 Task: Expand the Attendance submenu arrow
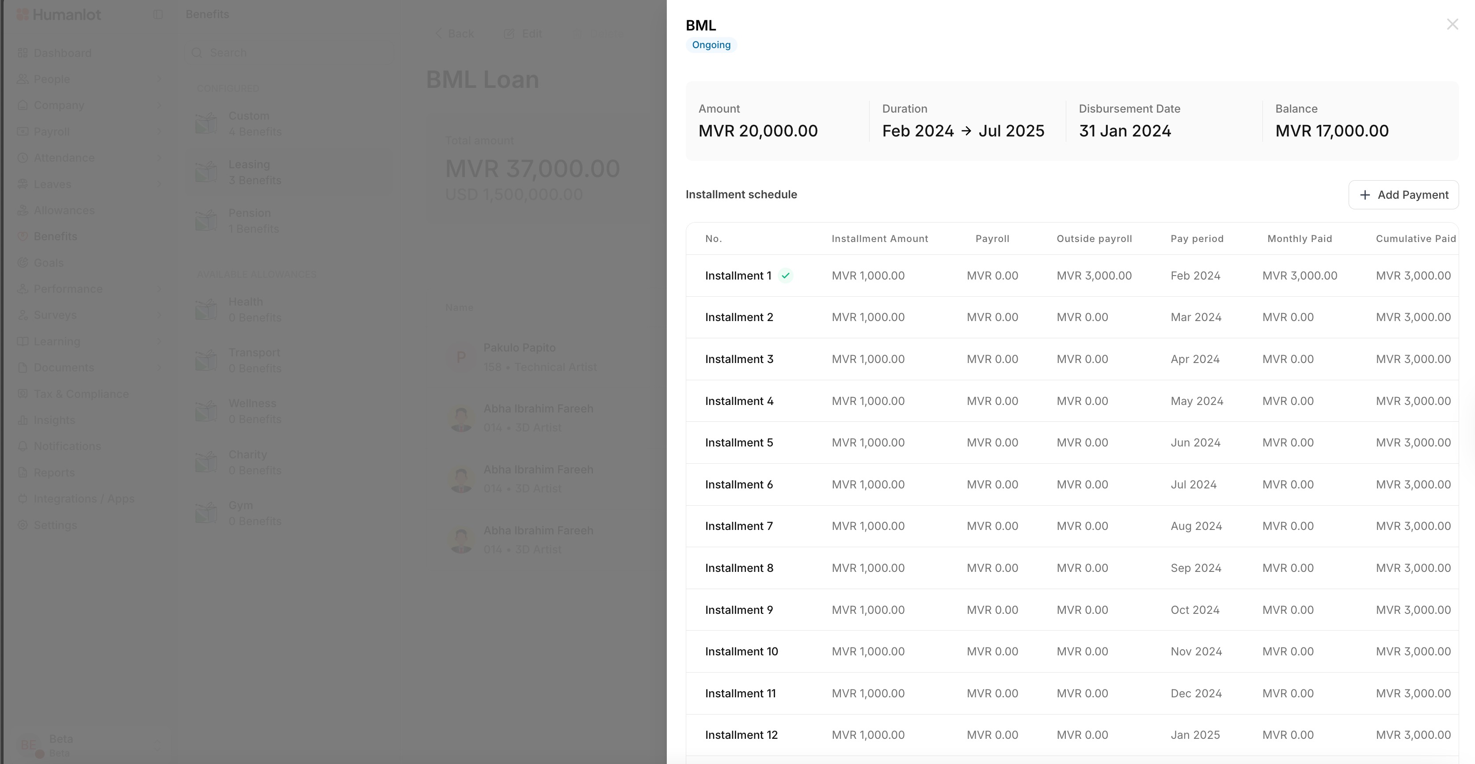(x=159, y=158)
